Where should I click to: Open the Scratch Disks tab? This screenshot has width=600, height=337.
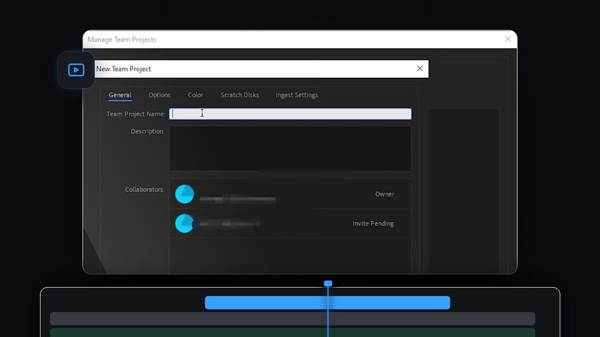(x=240, y=95)
